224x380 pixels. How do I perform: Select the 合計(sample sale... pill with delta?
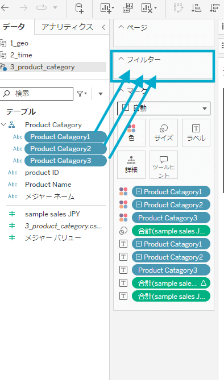[171, 283]
